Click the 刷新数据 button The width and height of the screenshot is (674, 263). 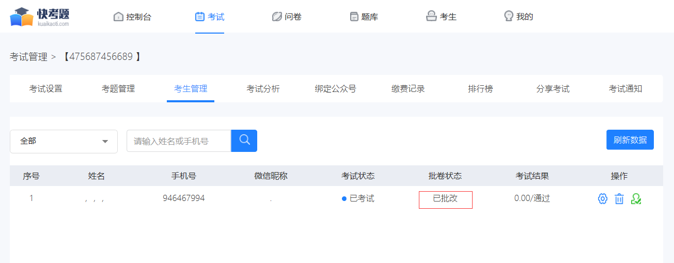[630, 140]
